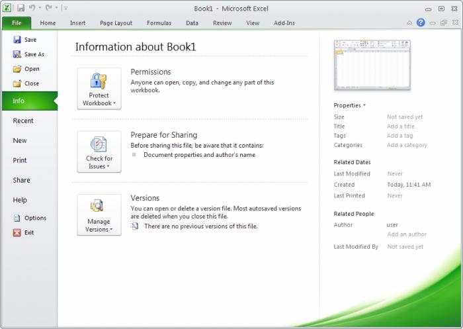Click the Undo arrow in title bar
The width and height of the screenshot is (463, 329).
(32, 8)
